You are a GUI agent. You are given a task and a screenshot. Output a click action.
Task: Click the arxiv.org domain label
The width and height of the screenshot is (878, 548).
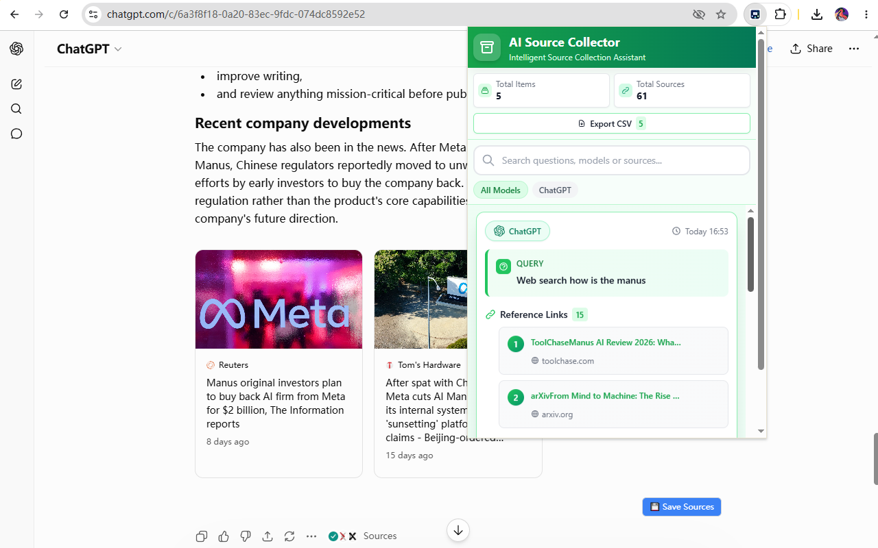click(557, 414)
